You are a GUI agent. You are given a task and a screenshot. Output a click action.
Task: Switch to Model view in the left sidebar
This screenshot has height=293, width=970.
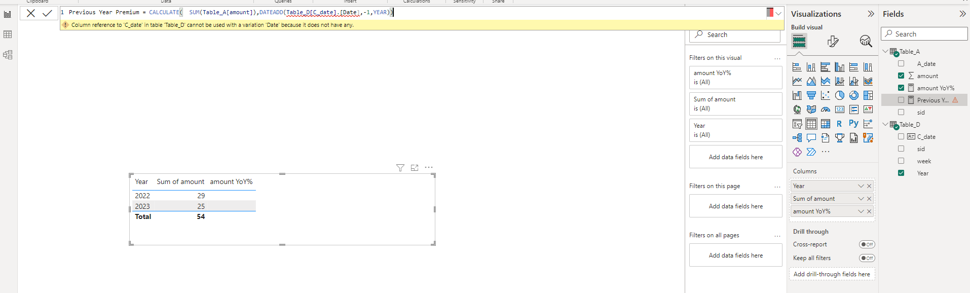click(8, 55)
